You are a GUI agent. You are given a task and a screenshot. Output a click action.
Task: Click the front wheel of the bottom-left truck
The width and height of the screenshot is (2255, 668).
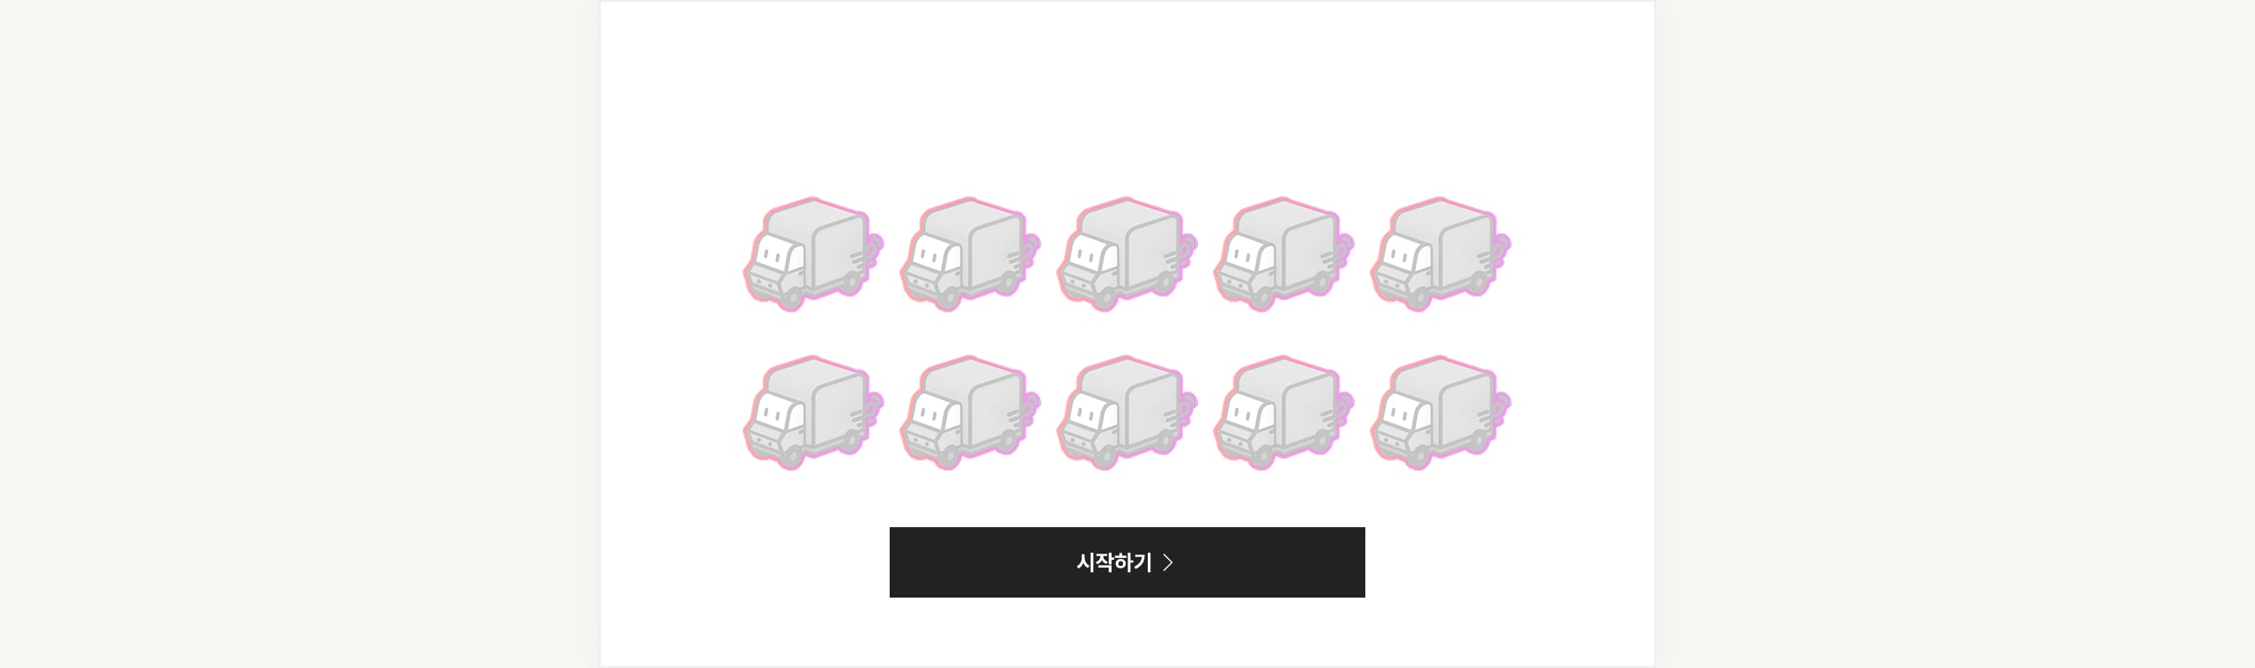tap(791, 455)
